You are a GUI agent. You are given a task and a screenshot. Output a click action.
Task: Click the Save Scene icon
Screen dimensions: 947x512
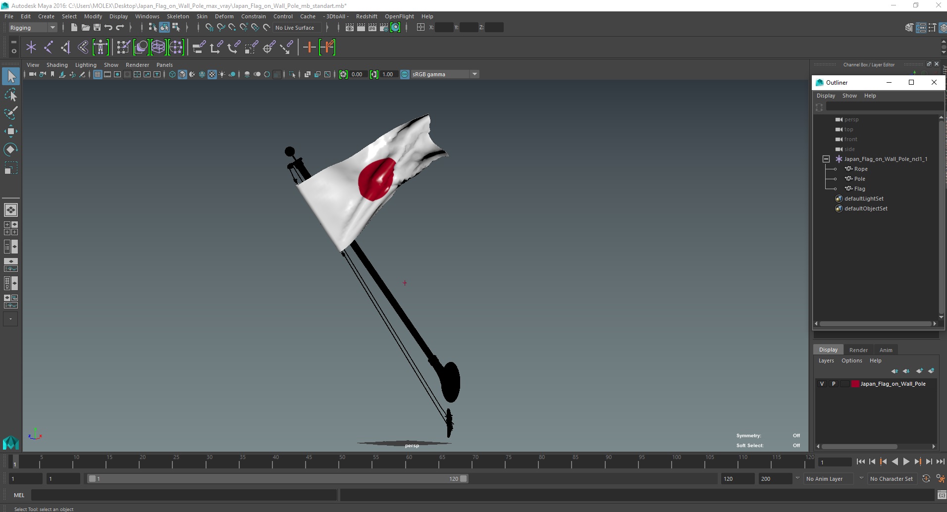coord(97,28)
